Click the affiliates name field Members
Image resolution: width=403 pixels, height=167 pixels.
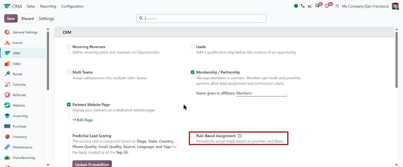click(x=262, y=93)
